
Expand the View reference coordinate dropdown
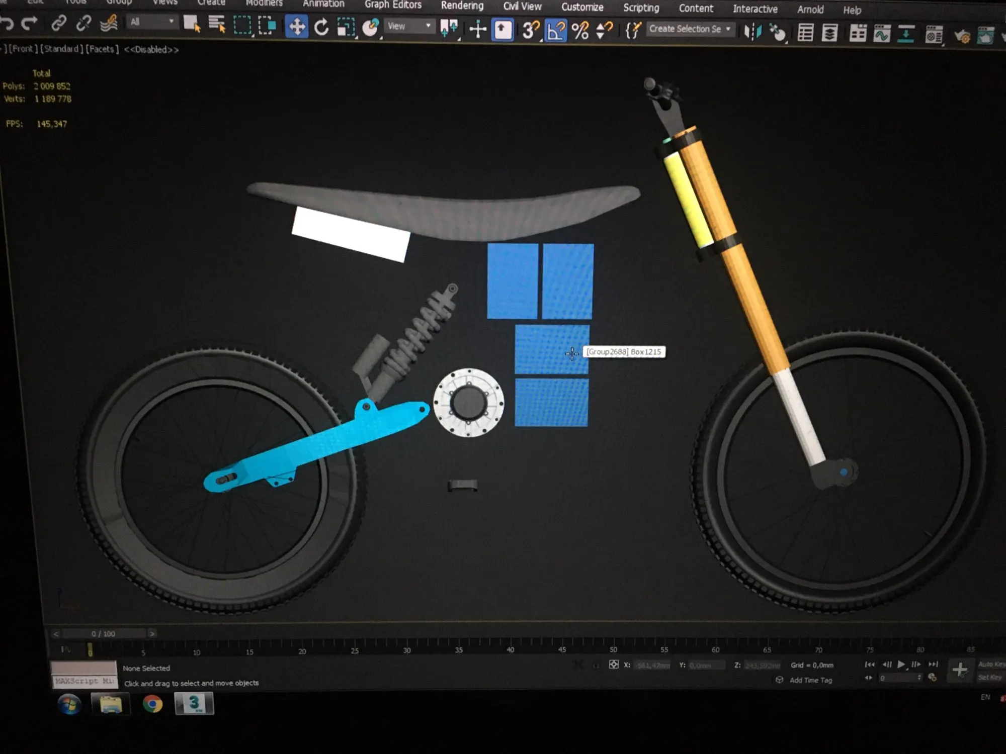coord(409,26)
